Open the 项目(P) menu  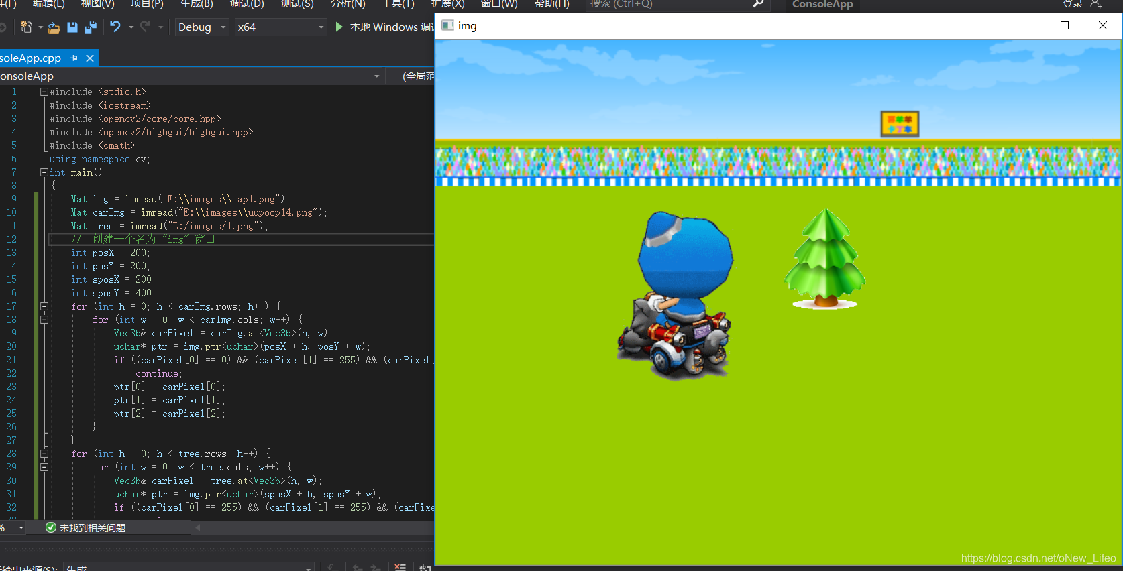pos(147,4)
